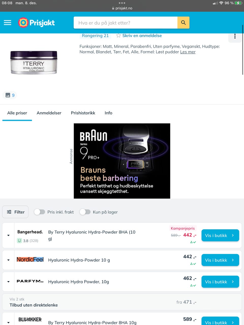Click Vis i butikk for NordicFeel

coord(220,260)
